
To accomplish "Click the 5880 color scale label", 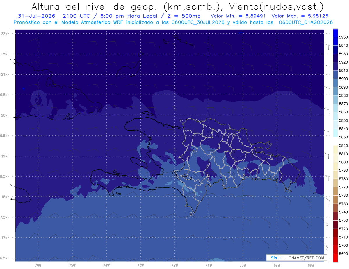I will coord(343,95).
